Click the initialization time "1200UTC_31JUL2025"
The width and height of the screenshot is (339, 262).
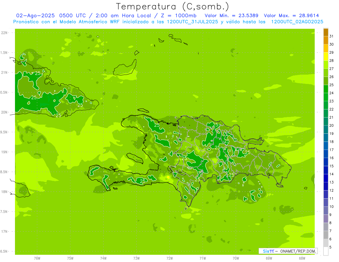(x=192, y=22)
